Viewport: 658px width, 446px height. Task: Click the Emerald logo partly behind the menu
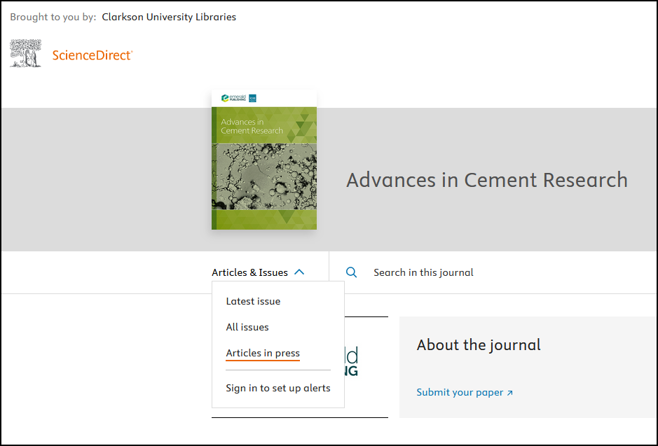[351, 361]
